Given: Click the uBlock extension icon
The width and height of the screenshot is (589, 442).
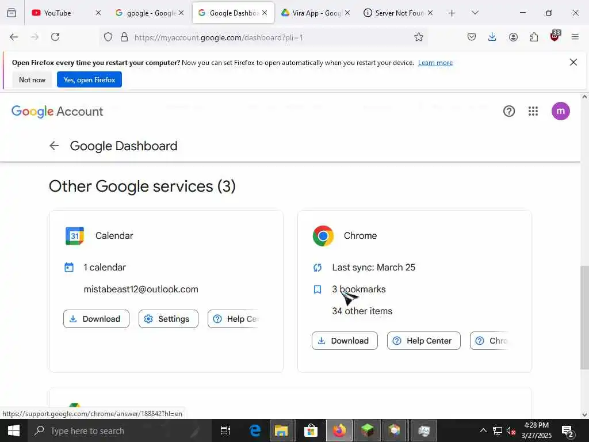Looking at the screenshot, I should (x=555, y=36).
